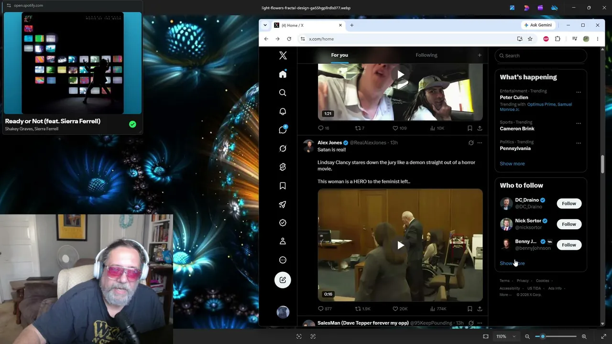This screenshot has width=612, height=344.
Task: Open the verified badge icon in X sidebar
Action: (x=283, y=223)
